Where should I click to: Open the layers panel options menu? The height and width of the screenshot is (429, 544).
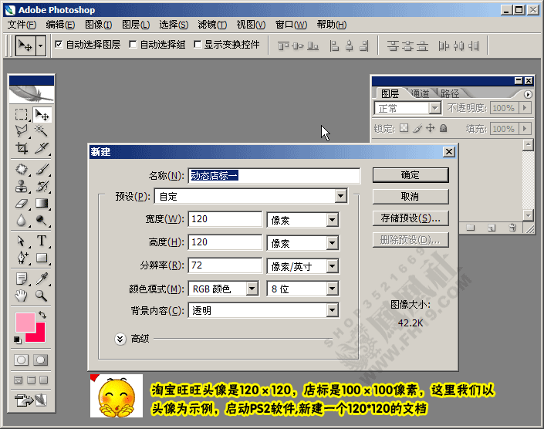(528, 94)
